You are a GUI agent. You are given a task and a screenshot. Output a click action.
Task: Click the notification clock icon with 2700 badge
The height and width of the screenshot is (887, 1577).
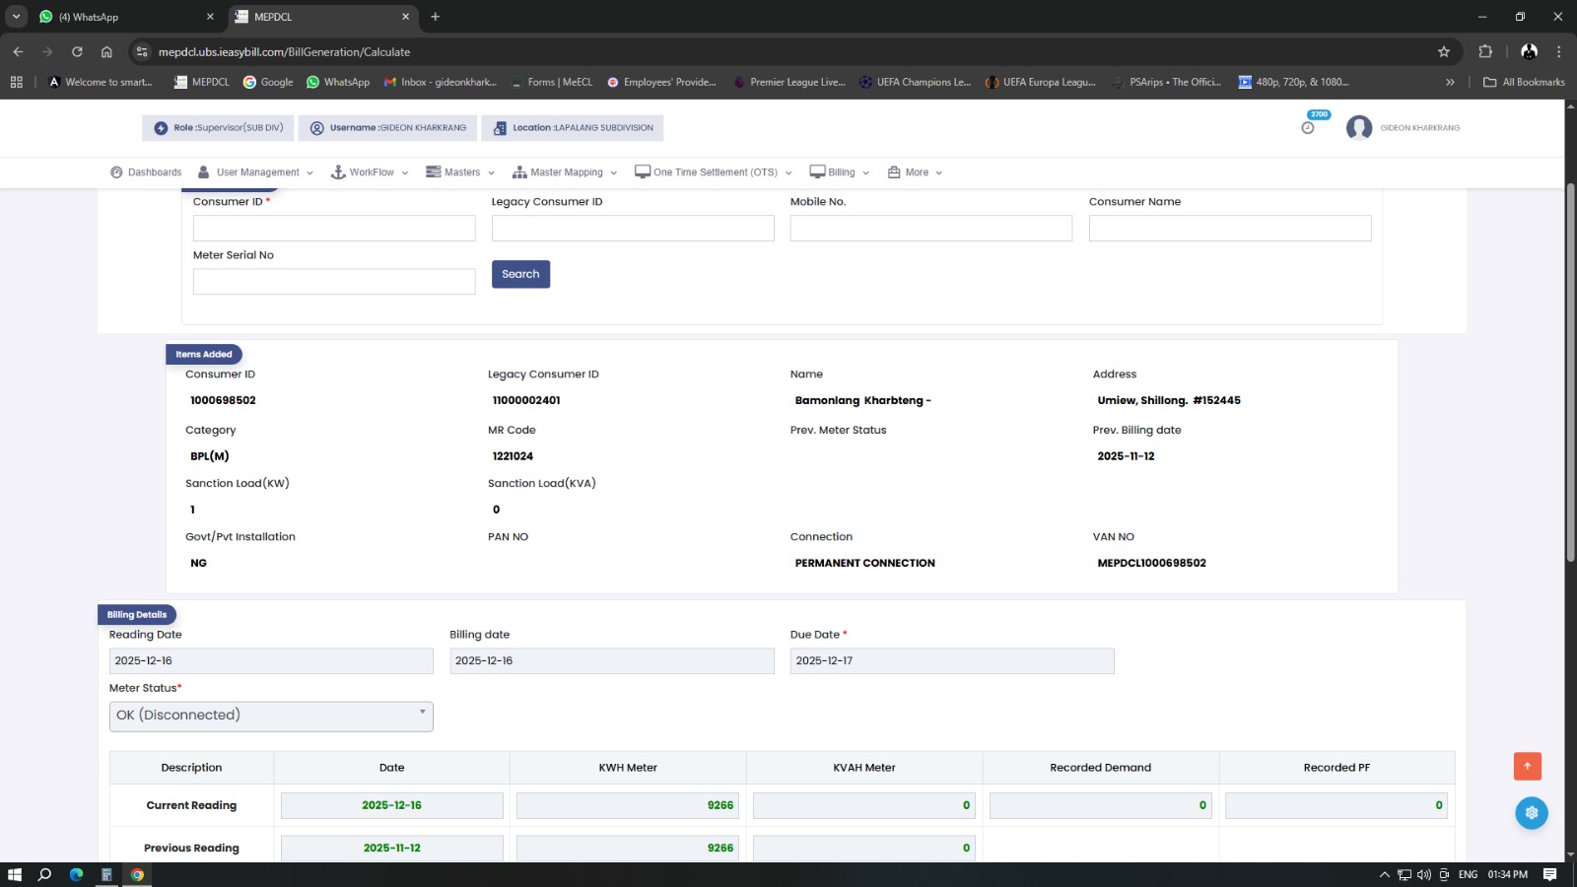[x=1308, y=127]
